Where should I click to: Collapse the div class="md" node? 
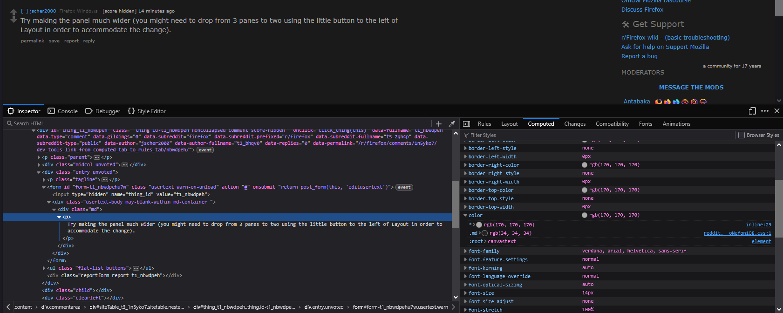pyautogui.click(x=54, y=210)
